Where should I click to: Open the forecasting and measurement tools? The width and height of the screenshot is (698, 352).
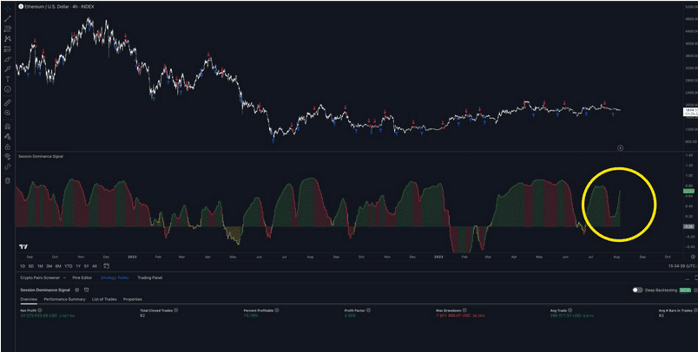tap(8, 49)
